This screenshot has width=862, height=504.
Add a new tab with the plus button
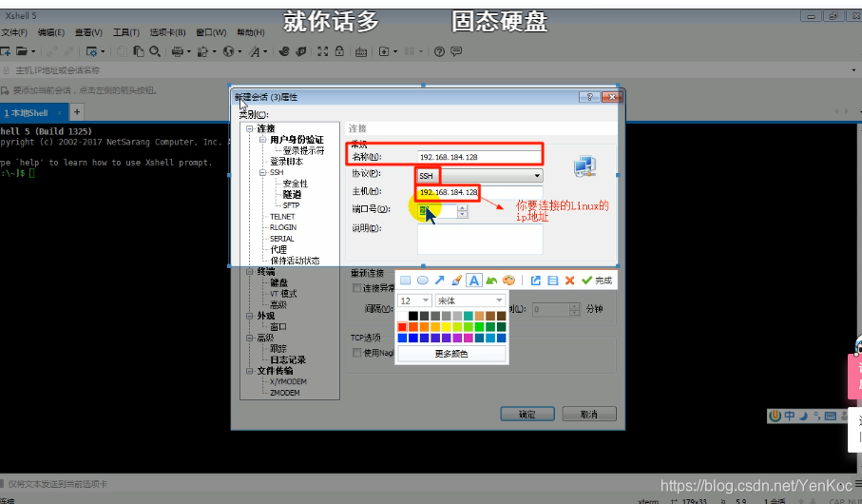[x=77, y=112]
